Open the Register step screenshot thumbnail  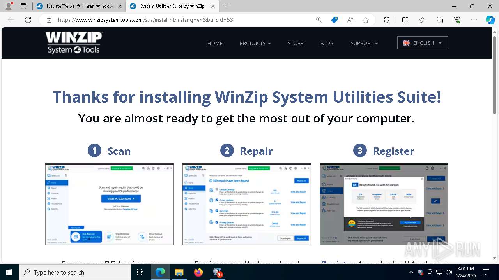pos(384,204)
